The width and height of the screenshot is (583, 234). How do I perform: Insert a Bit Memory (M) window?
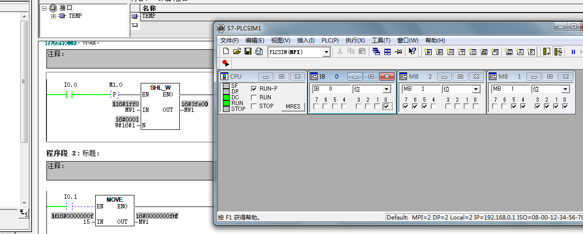450,52
